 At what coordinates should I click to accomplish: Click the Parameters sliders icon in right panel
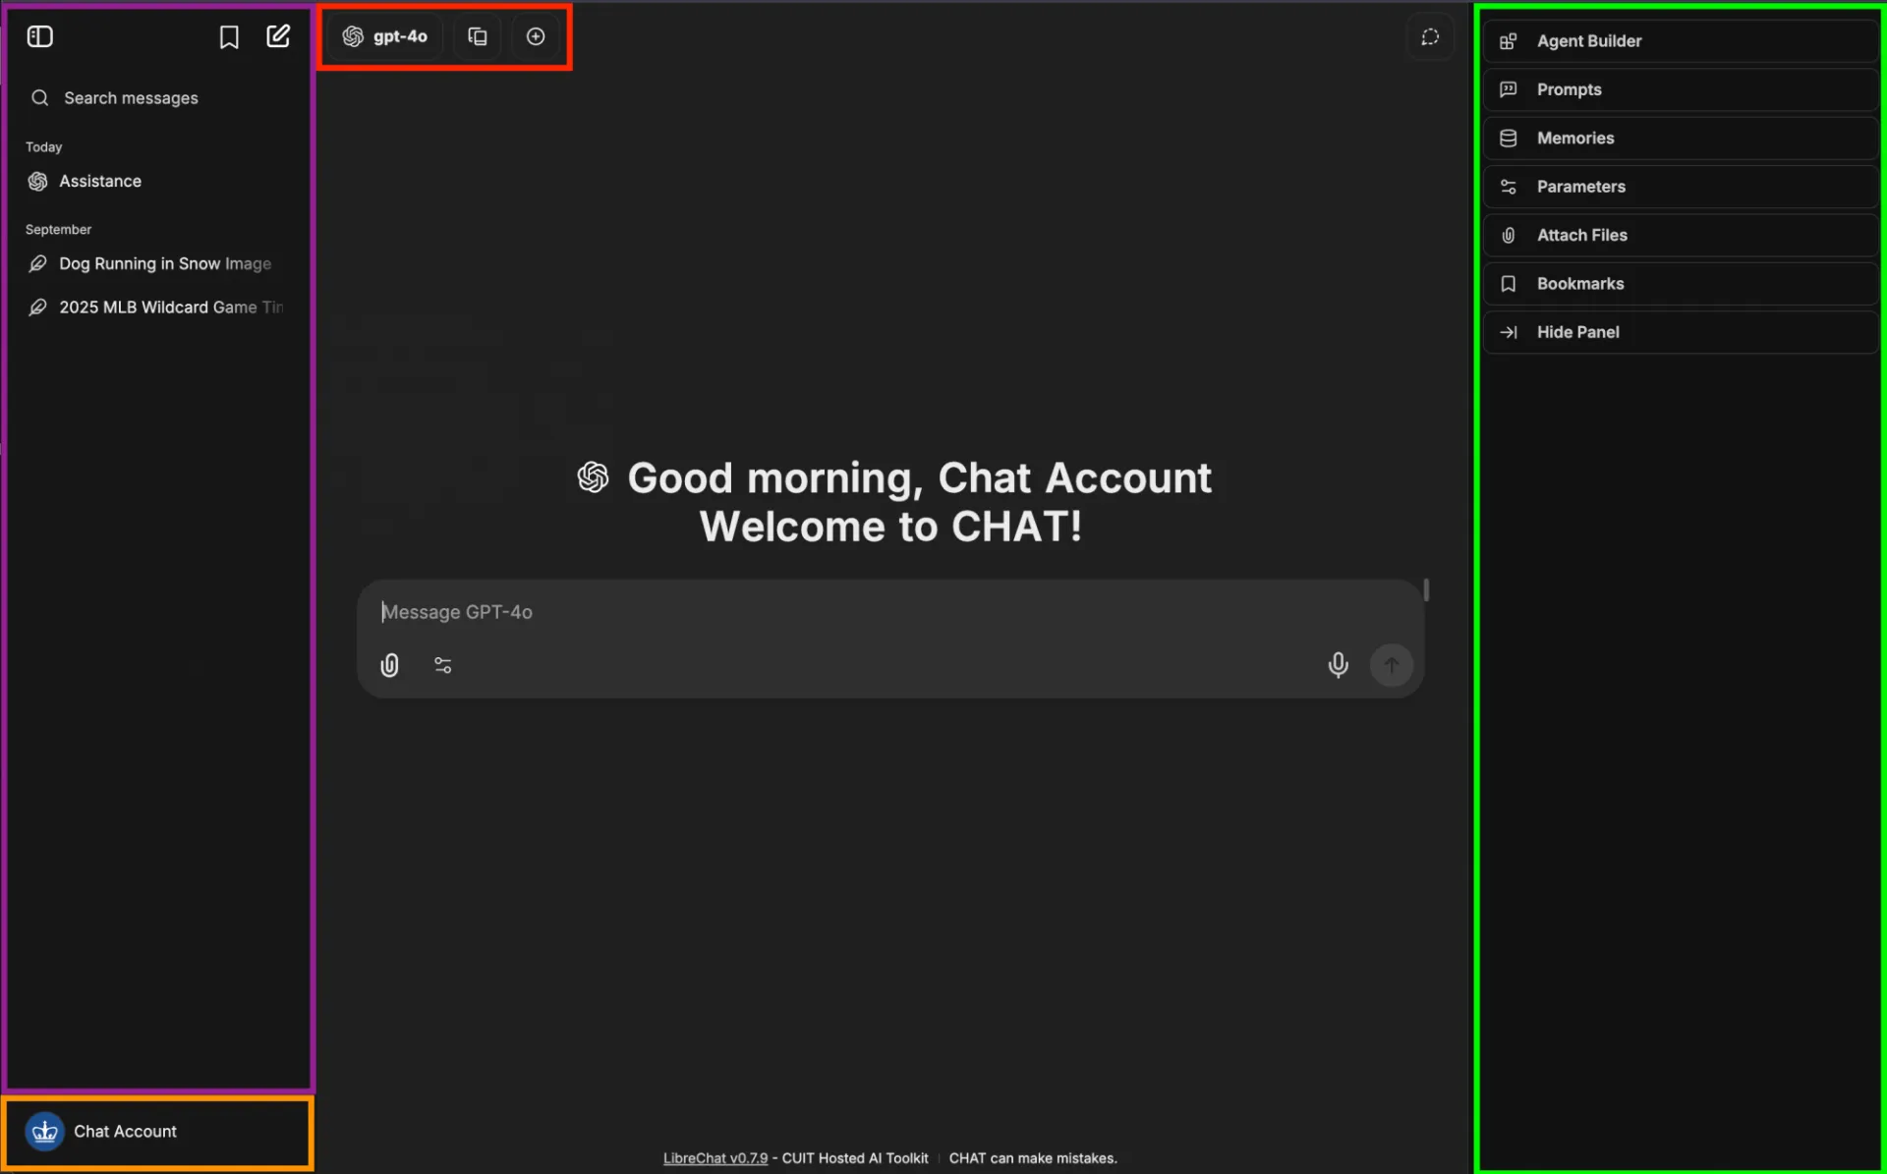coord(1508,187)
